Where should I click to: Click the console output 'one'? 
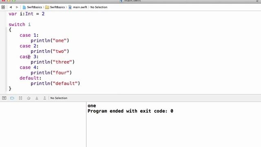pyautogui.click(x=92, y=106)
